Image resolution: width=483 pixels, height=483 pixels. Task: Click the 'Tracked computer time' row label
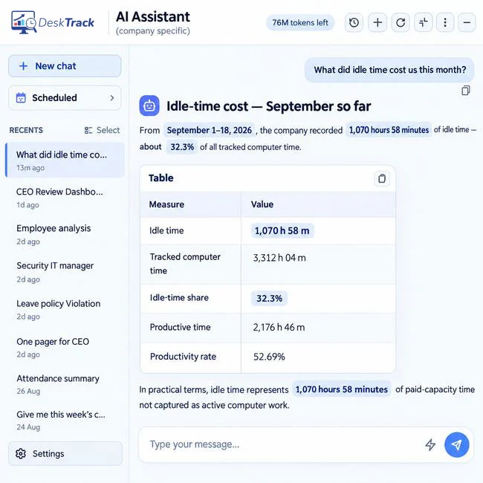coord(185,264)
